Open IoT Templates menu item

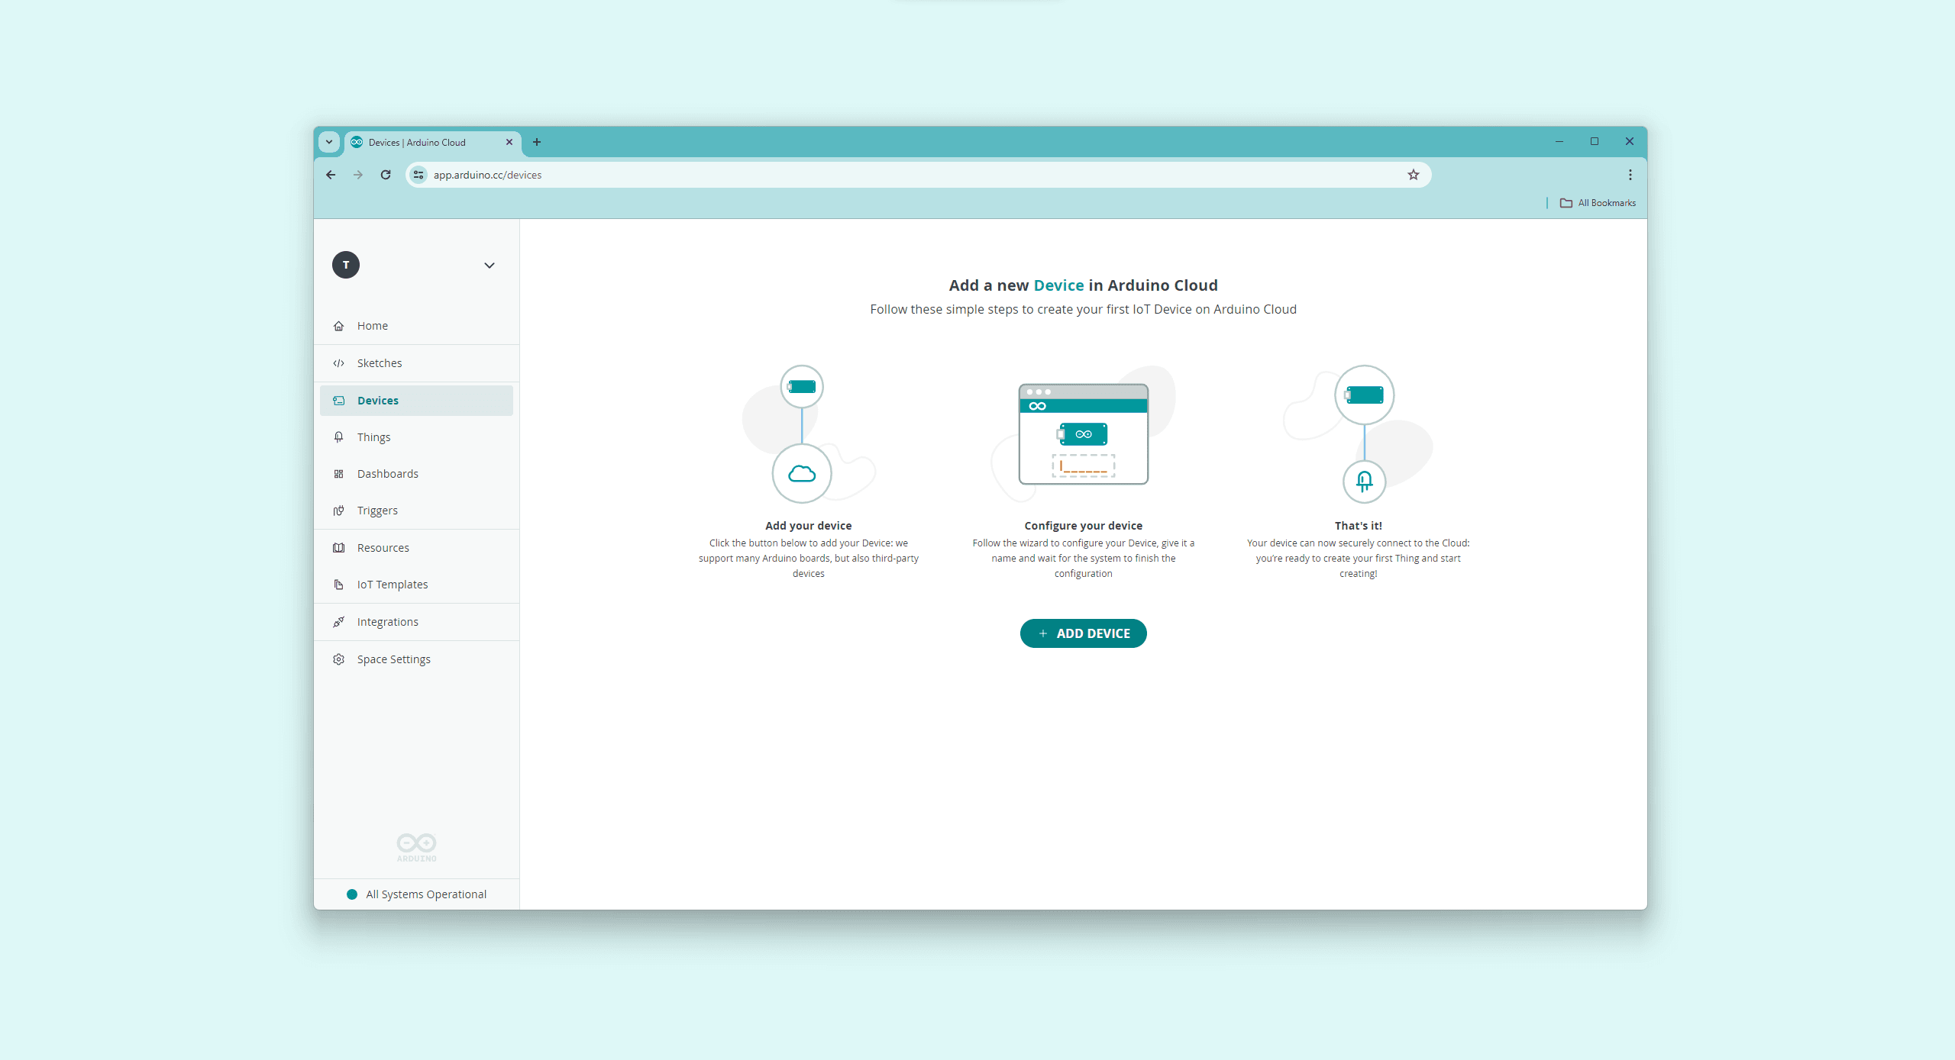392,585
